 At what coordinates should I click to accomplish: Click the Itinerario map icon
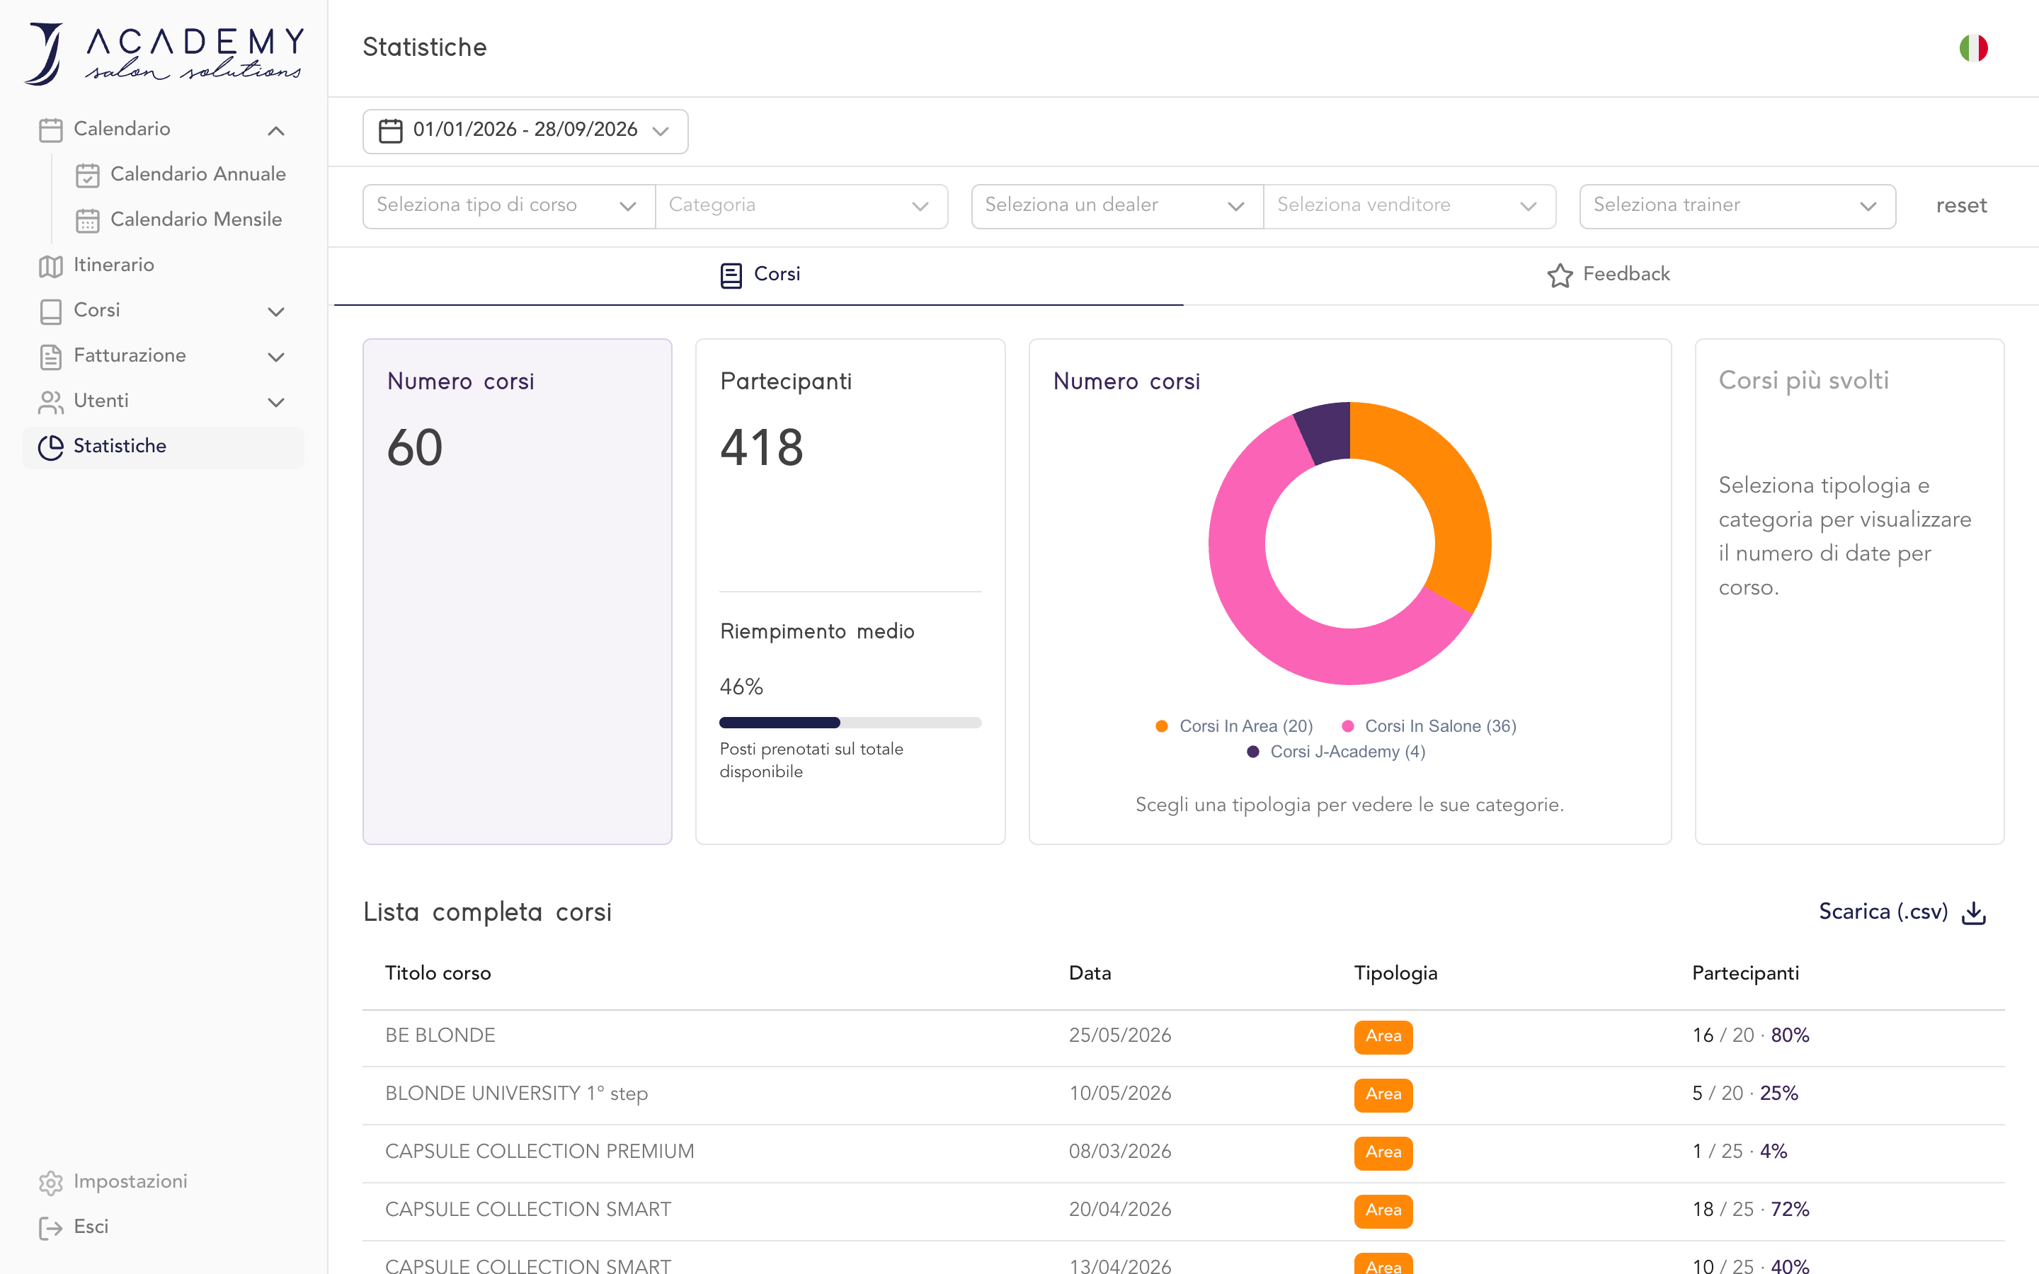(x=50, y=265)
